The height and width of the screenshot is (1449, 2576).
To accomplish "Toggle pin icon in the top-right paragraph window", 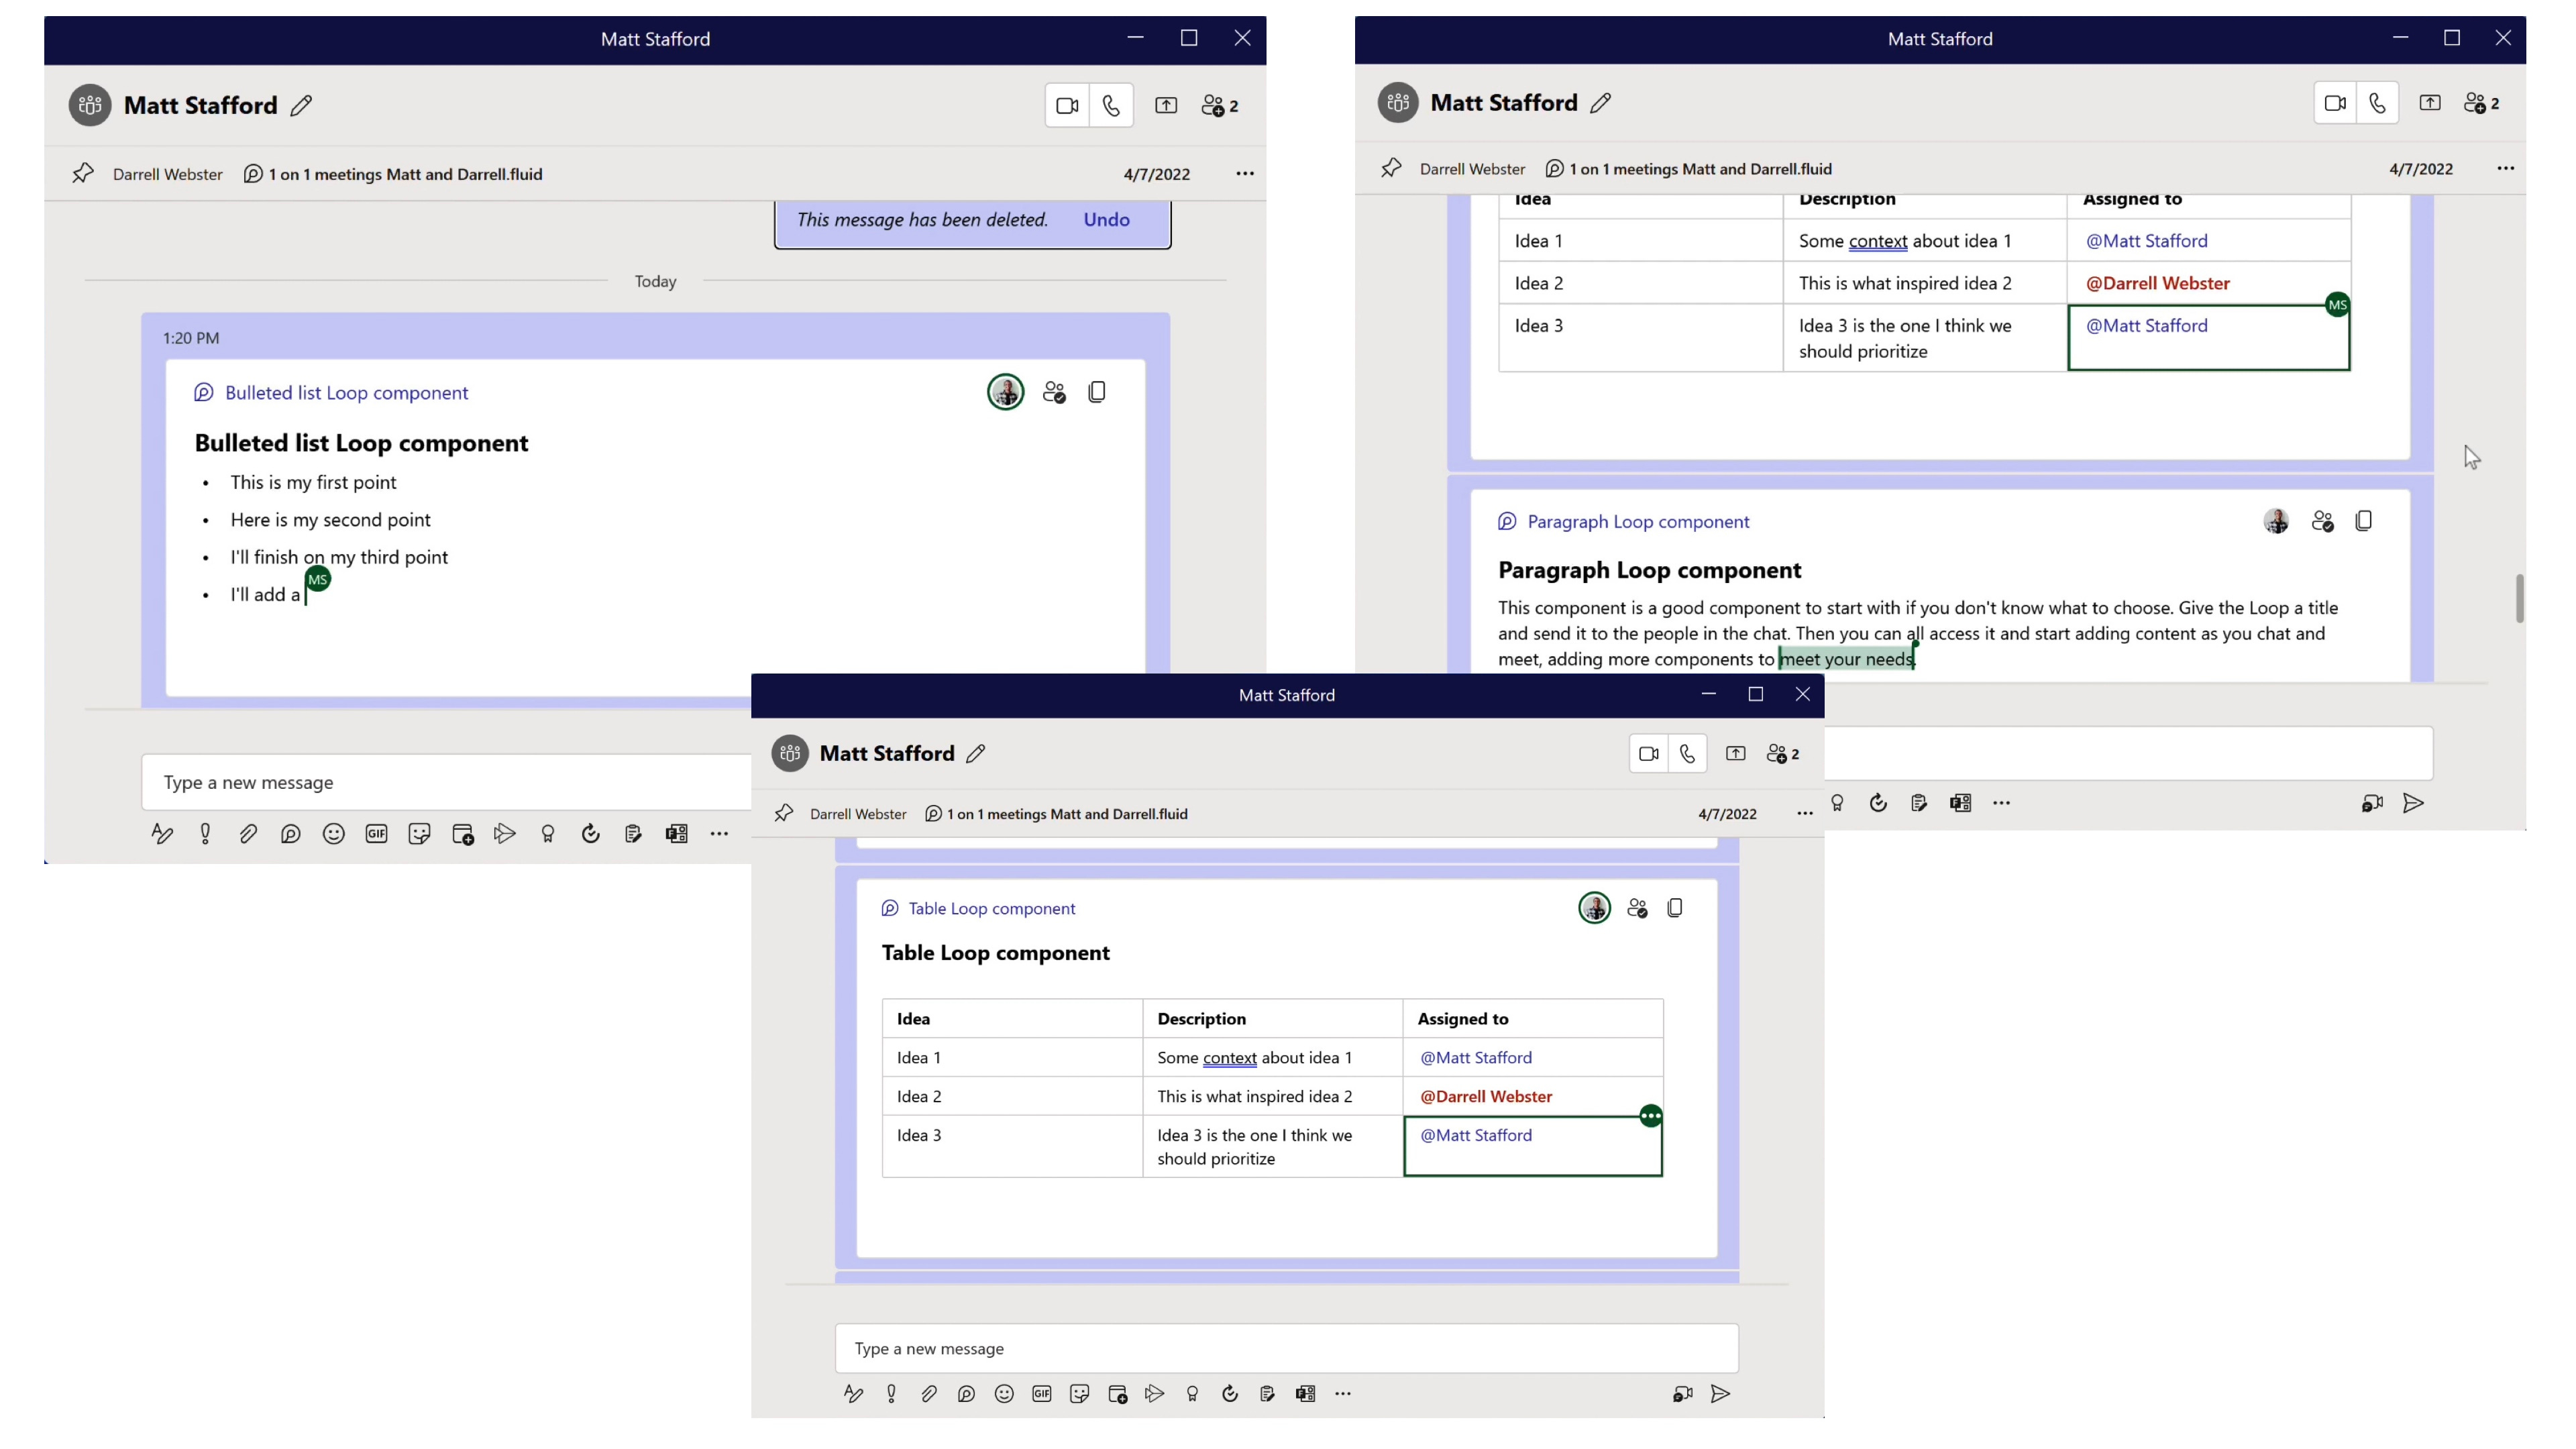I will [x=1391, y=169].
